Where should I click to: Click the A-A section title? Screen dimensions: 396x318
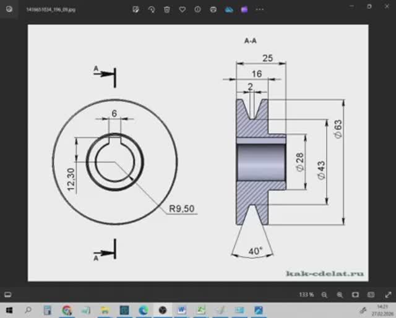point(250,41)
